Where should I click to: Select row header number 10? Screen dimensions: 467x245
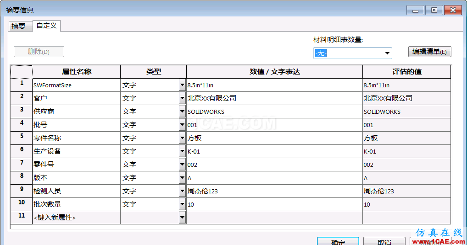click(22, 204)
